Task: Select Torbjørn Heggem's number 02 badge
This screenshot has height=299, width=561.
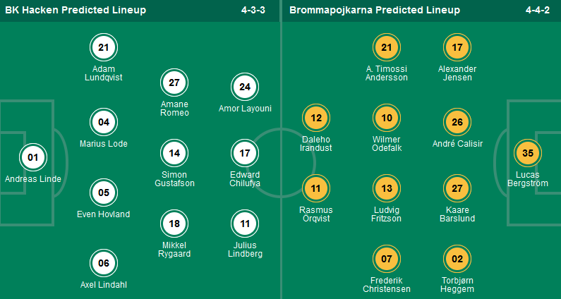Action: click(457, 259)
